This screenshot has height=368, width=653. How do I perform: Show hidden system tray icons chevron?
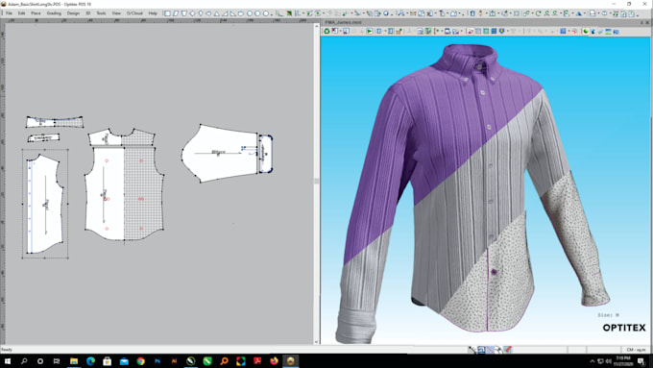coord(593,361)
